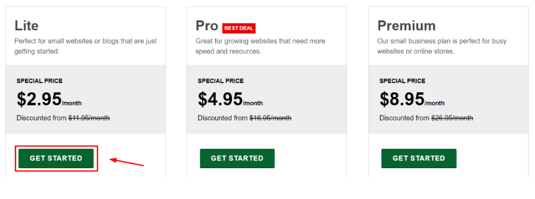This screenshot has width=535, height=199.
Task: Click Get Started under the Pro plan
Action: tap(237, 158)
